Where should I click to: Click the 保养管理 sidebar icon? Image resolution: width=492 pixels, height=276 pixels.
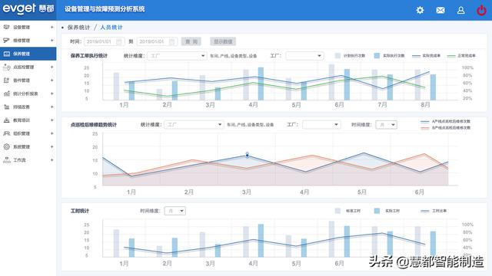pos(7,54)
